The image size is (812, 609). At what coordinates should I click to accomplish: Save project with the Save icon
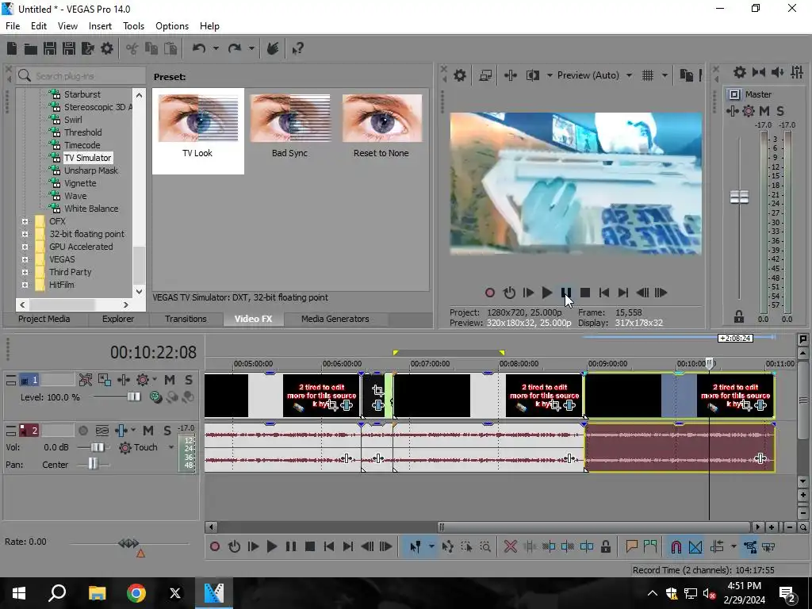[x=50, y=48]
